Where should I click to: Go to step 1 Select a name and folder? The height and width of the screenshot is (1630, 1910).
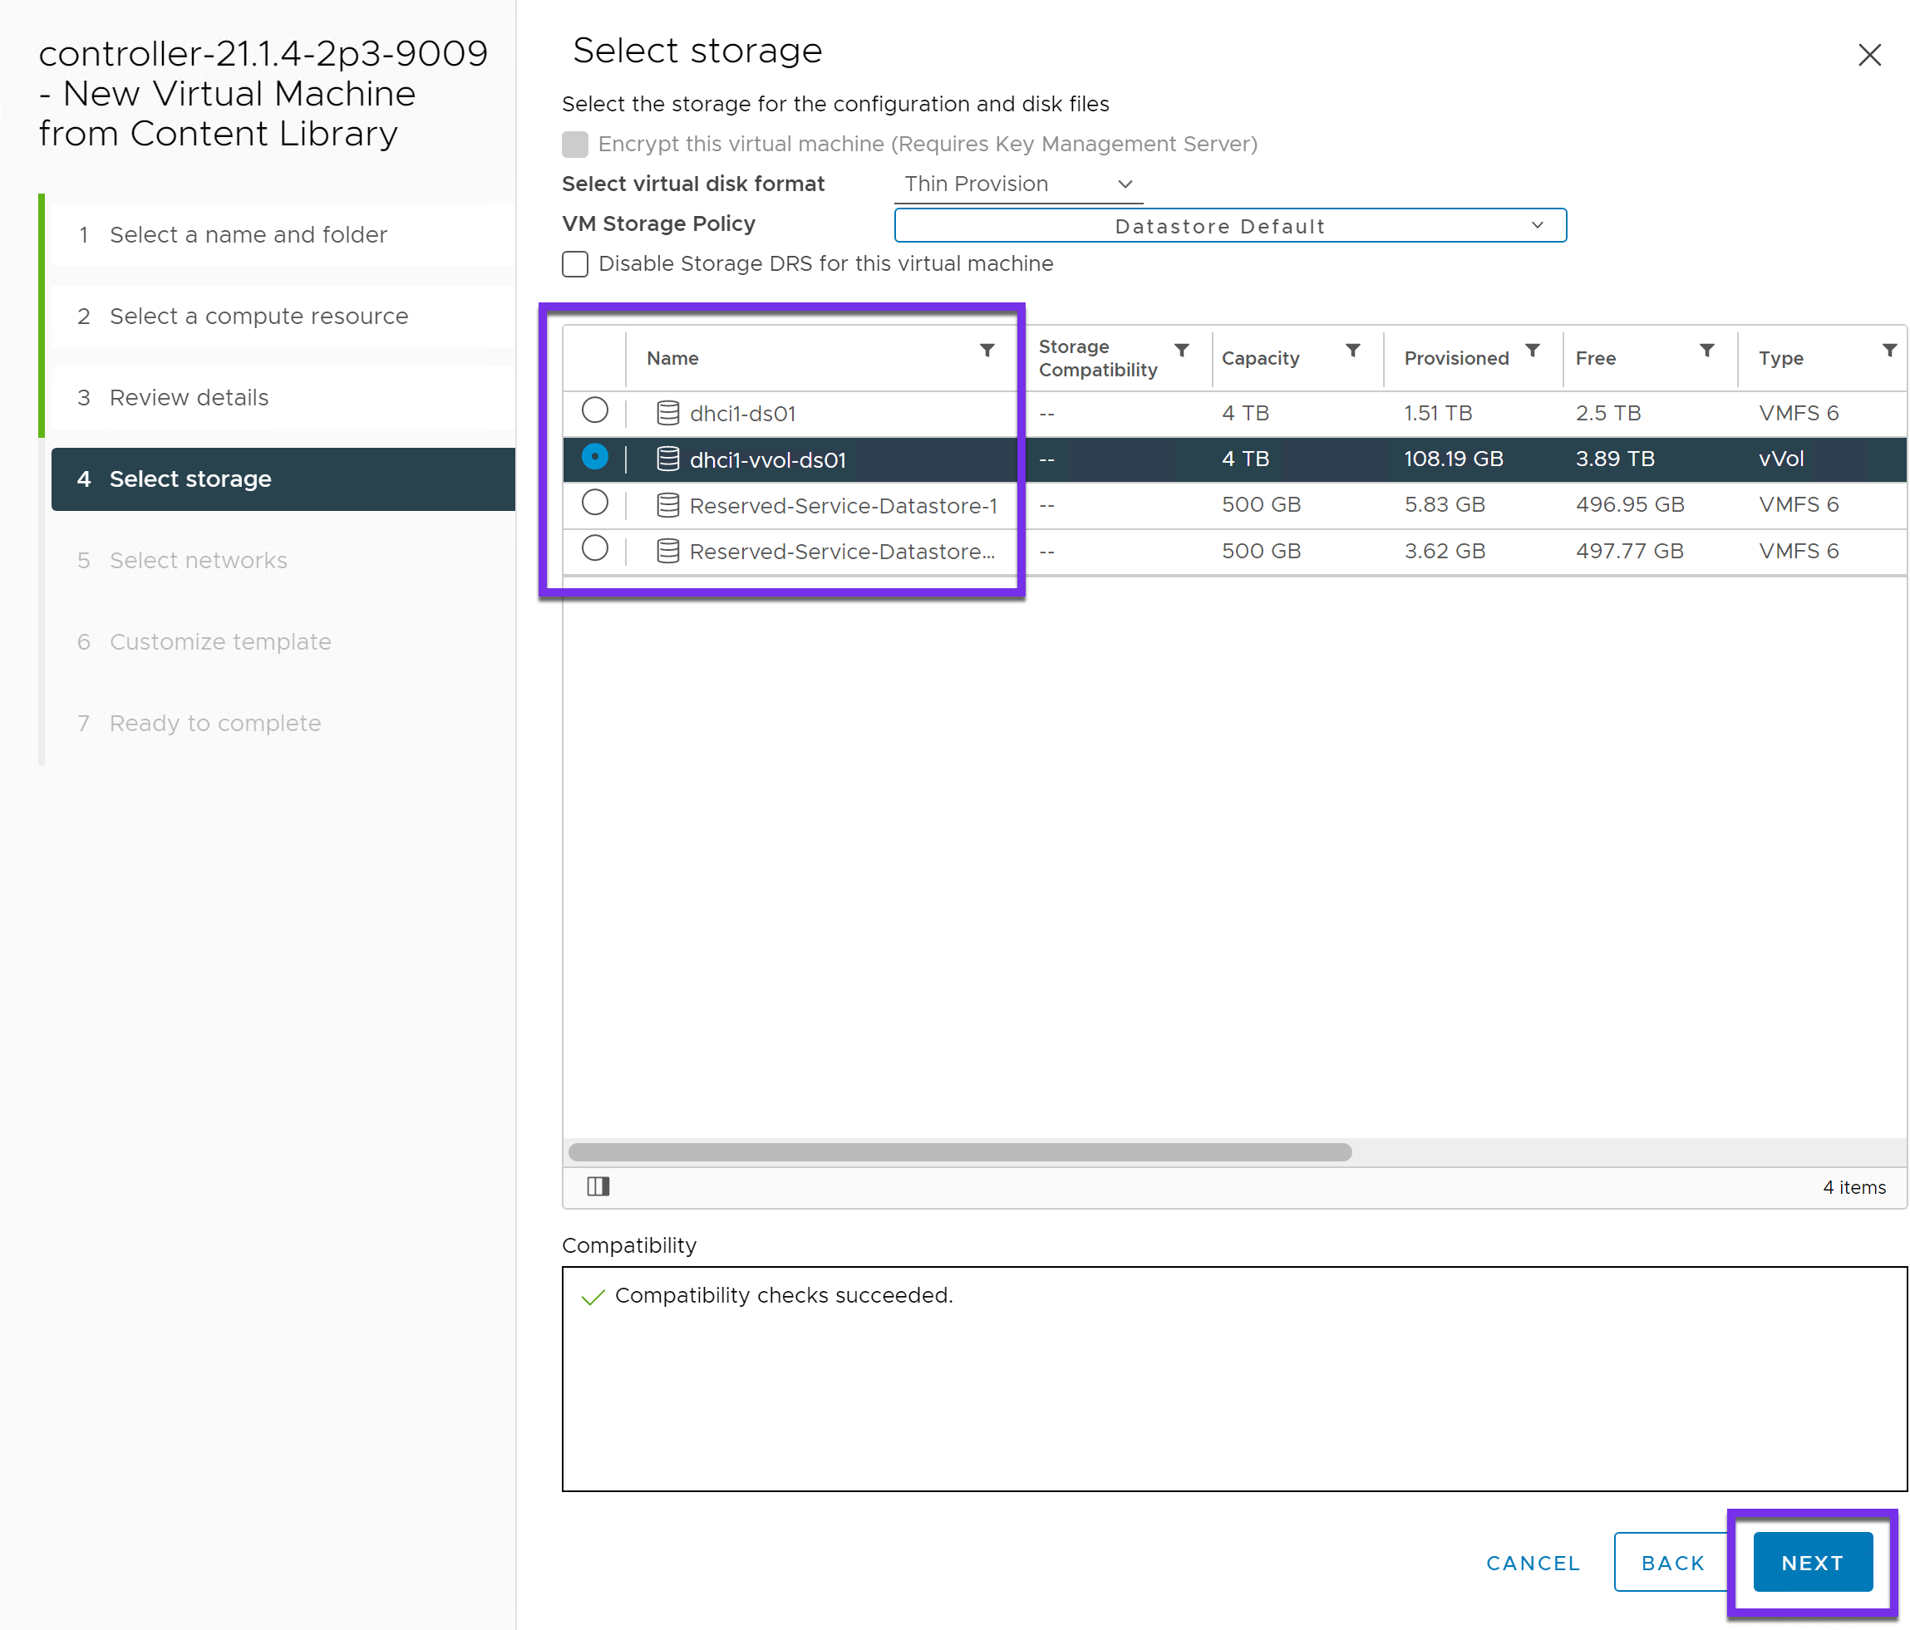tap(248, 235)
